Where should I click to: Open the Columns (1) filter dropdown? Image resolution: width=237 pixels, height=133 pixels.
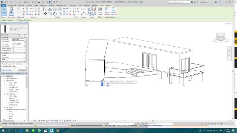16,35
